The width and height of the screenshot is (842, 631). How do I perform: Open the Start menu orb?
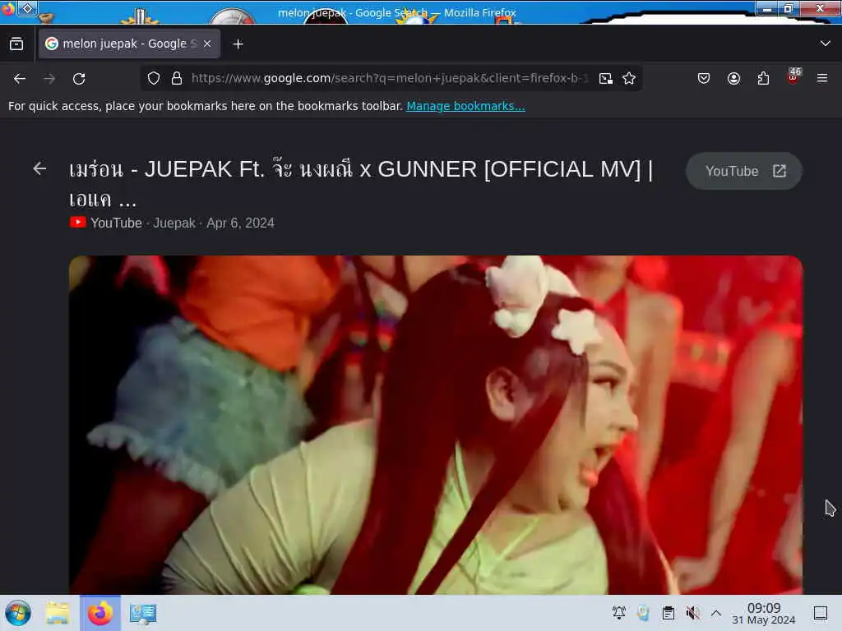coord(18,613)
